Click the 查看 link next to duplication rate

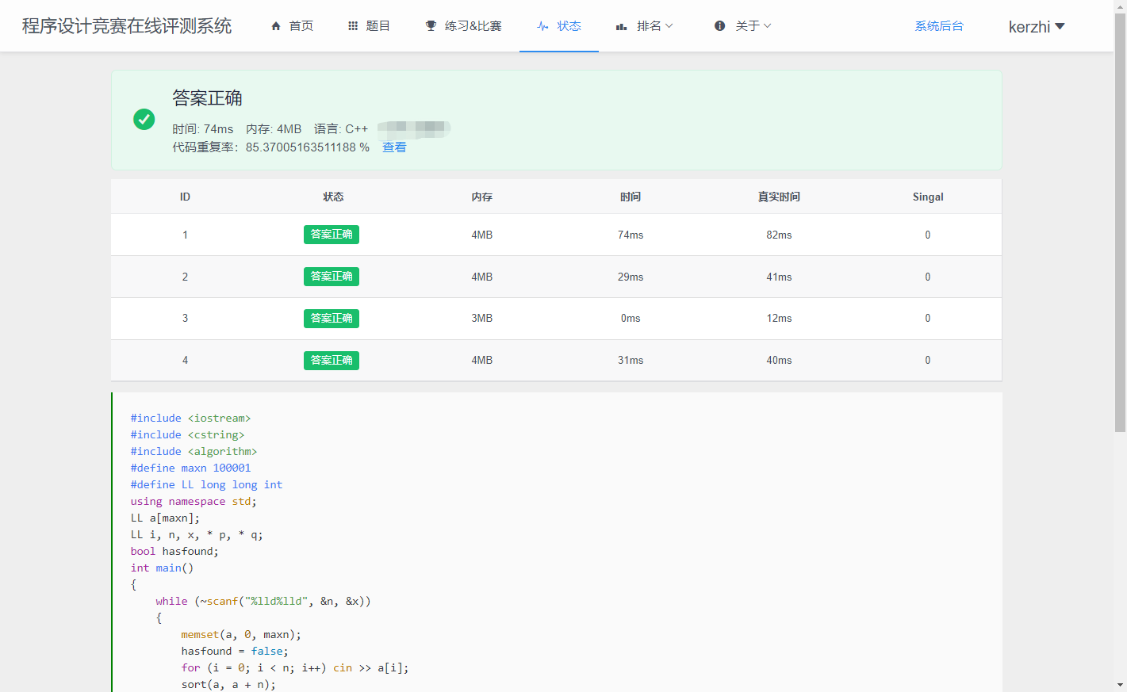click(x=394, y=147)
